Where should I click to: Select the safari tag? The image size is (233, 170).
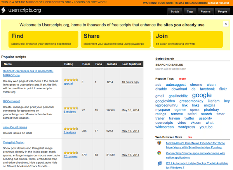coord(192,114)
